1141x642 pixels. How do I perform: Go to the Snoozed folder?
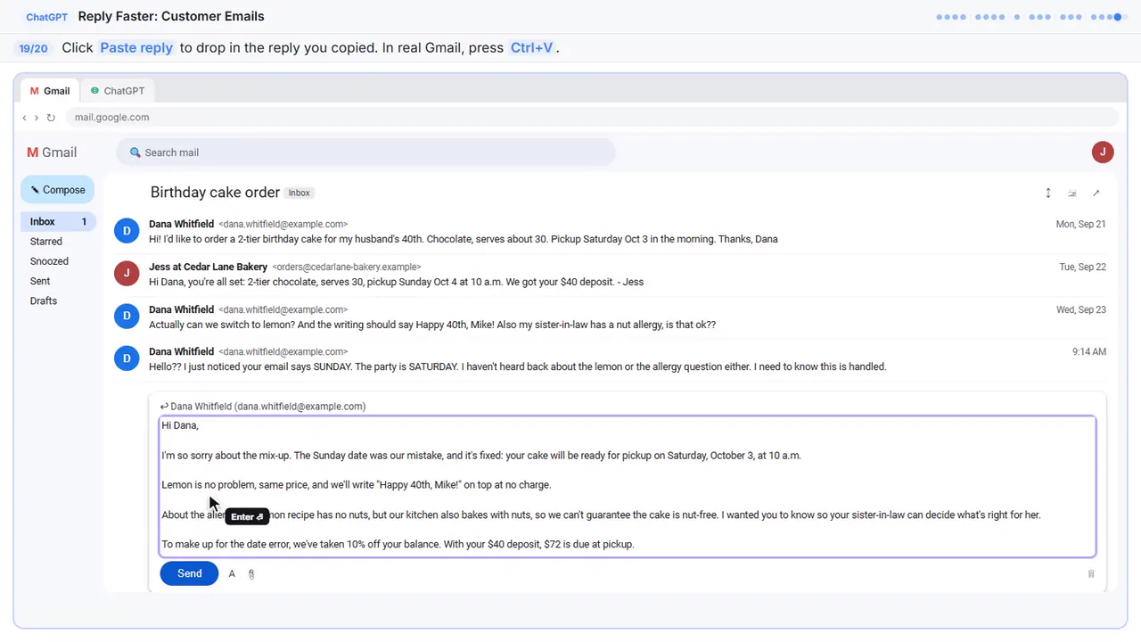[49, 261]
